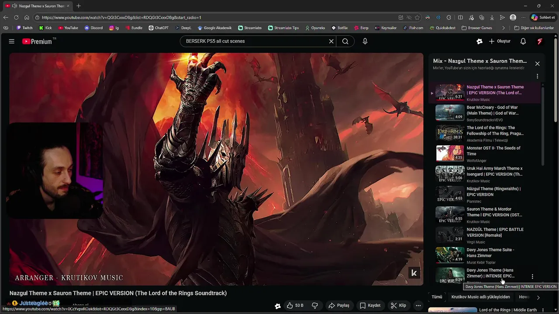Close the Nazgul Theme tab

click(68, 6)
